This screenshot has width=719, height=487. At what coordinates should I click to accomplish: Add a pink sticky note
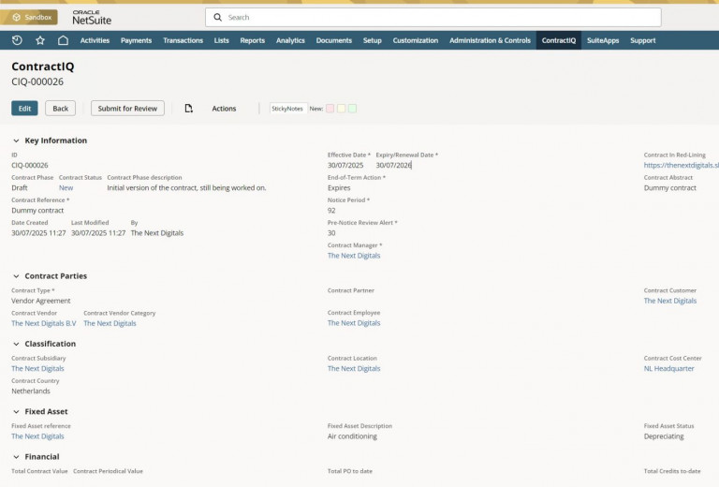click(330, 109)
